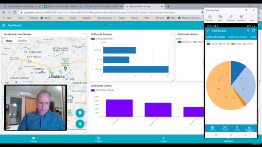Tap the plus floating button on map
262x147 pixels.
80,124
